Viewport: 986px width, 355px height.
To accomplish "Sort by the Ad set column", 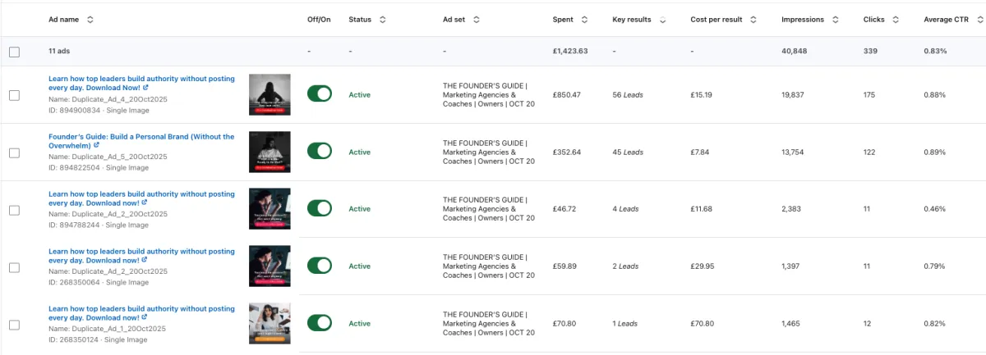I will coord(477,19).
